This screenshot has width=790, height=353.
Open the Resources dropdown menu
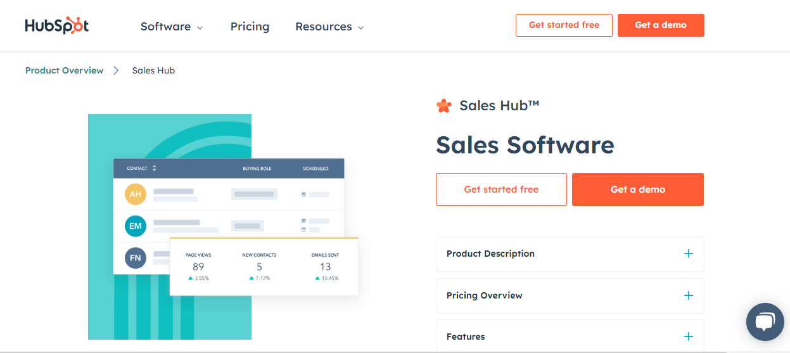329,27
